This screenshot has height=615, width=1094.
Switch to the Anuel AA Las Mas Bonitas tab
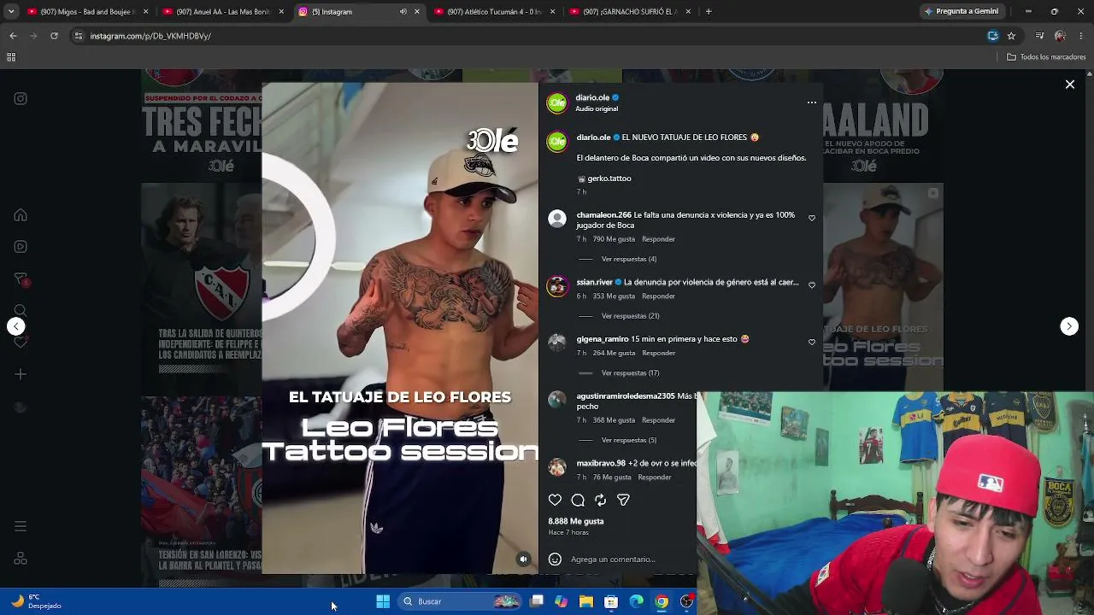(x=222, y=12)
